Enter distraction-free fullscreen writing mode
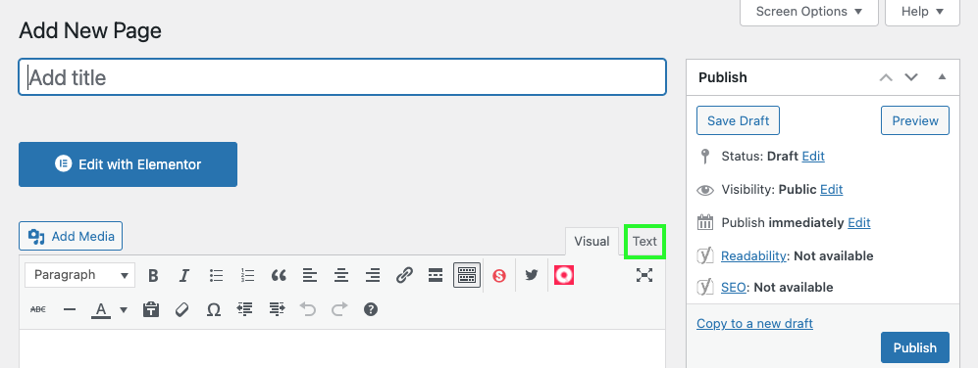 (644, 275)
